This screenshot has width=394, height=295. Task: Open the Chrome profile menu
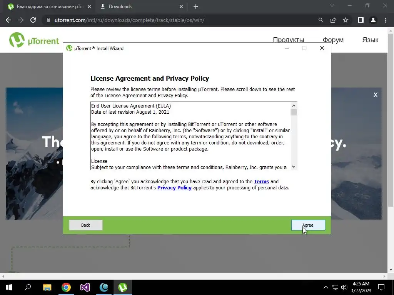(373, 20)
